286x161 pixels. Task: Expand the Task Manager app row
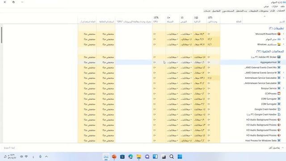coord(283,39)
